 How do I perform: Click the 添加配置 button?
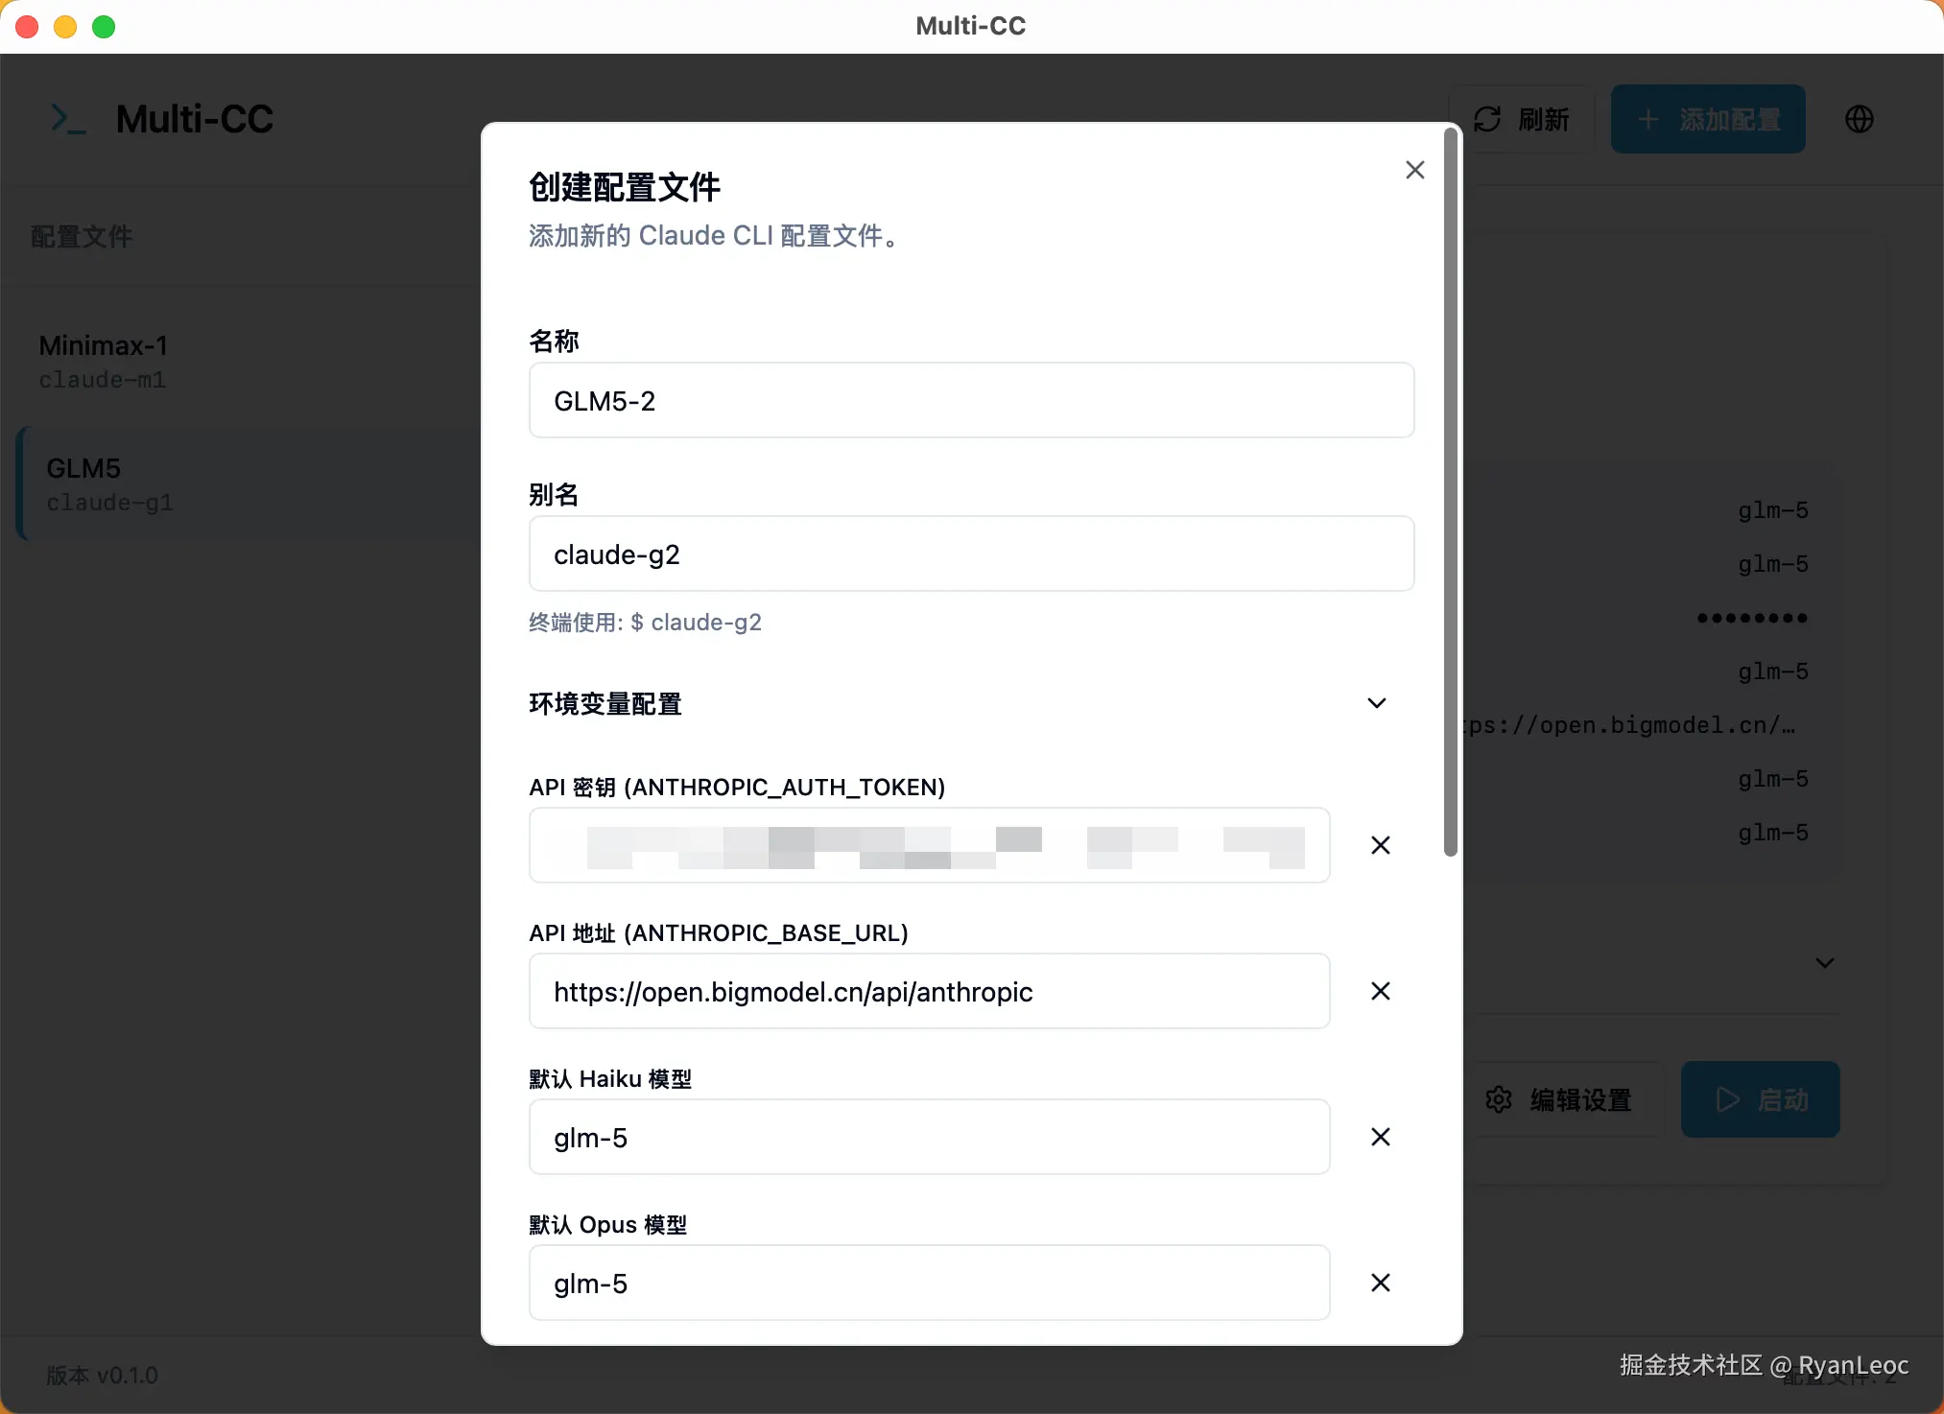(1708, 119)
